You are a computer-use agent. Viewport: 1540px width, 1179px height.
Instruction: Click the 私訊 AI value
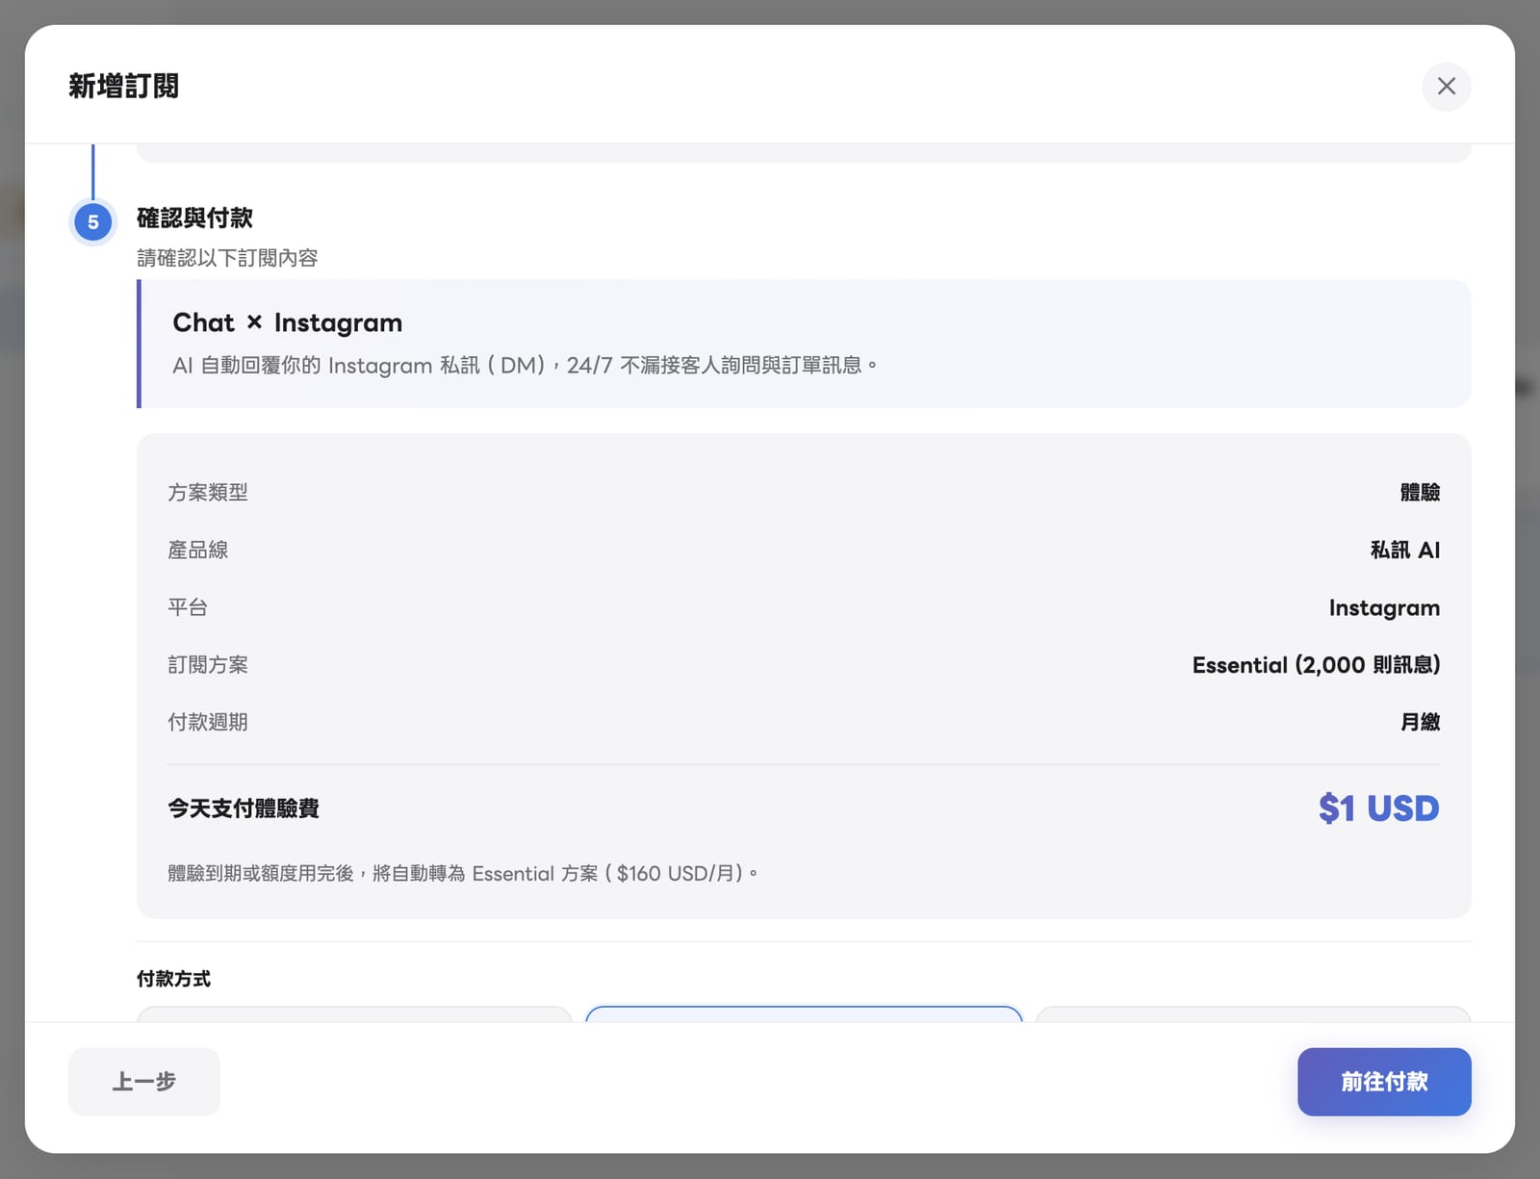click(x=1405, y=550)
